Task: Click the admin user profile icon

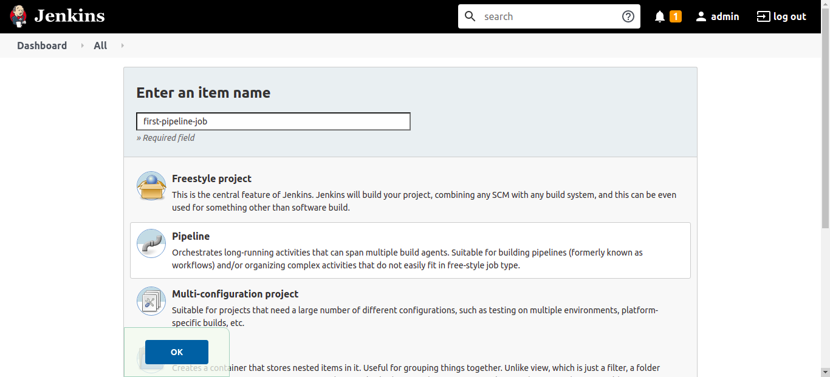Action: [701, 16]
